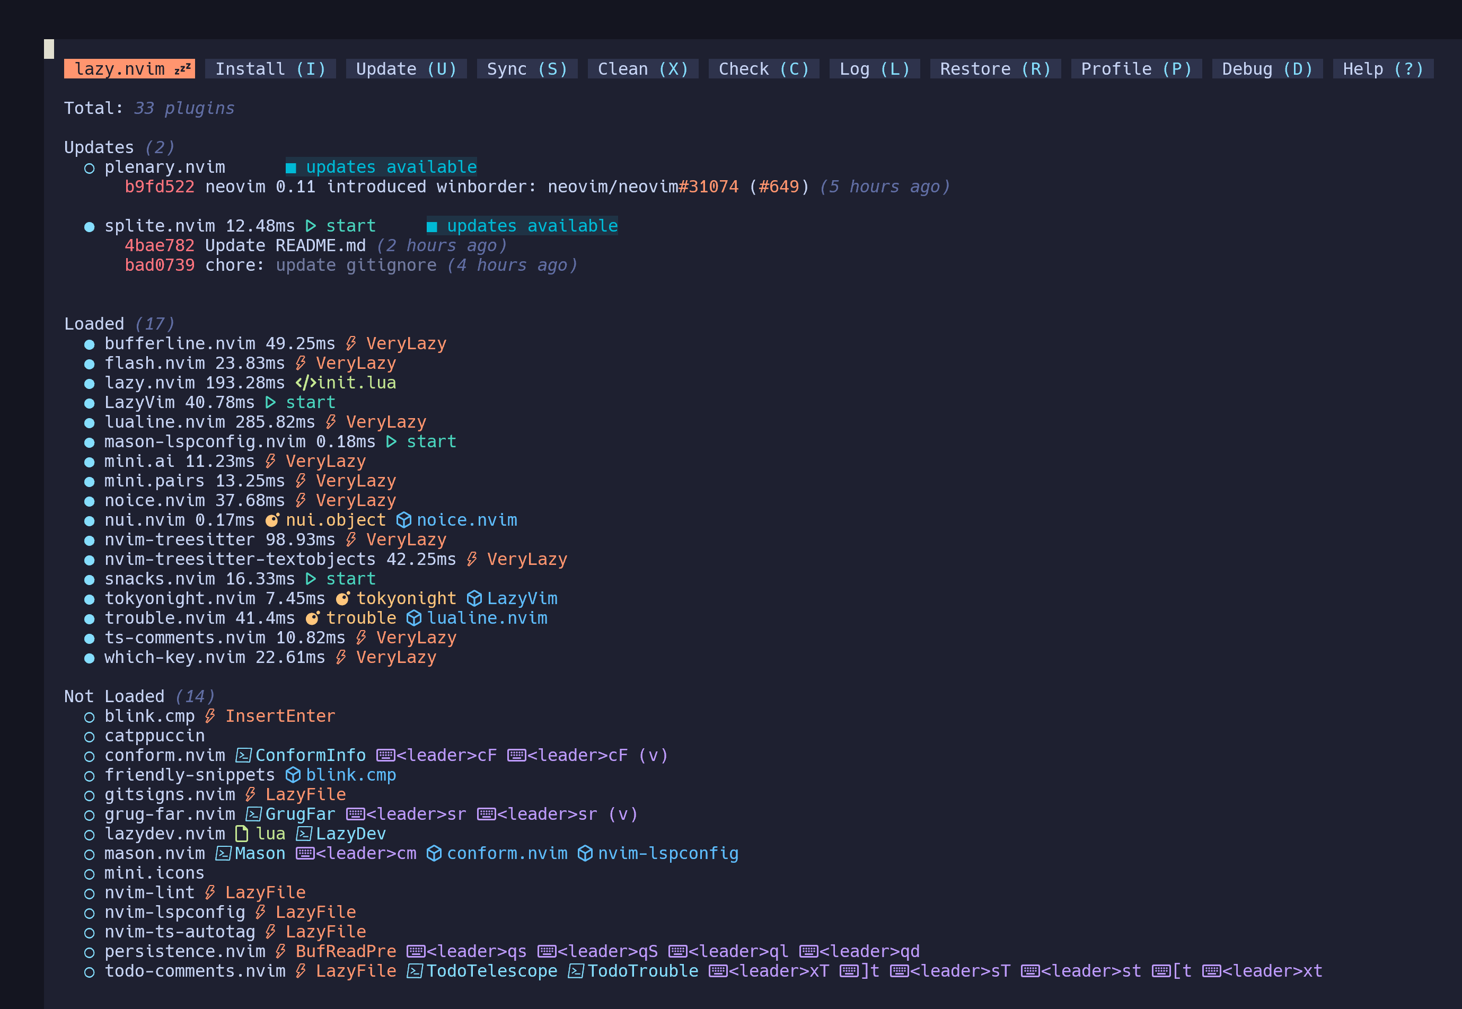Expand the nvim-ts-autotag plugin row
Screen dimensions: 1462x1009
[x=225, y=931]
